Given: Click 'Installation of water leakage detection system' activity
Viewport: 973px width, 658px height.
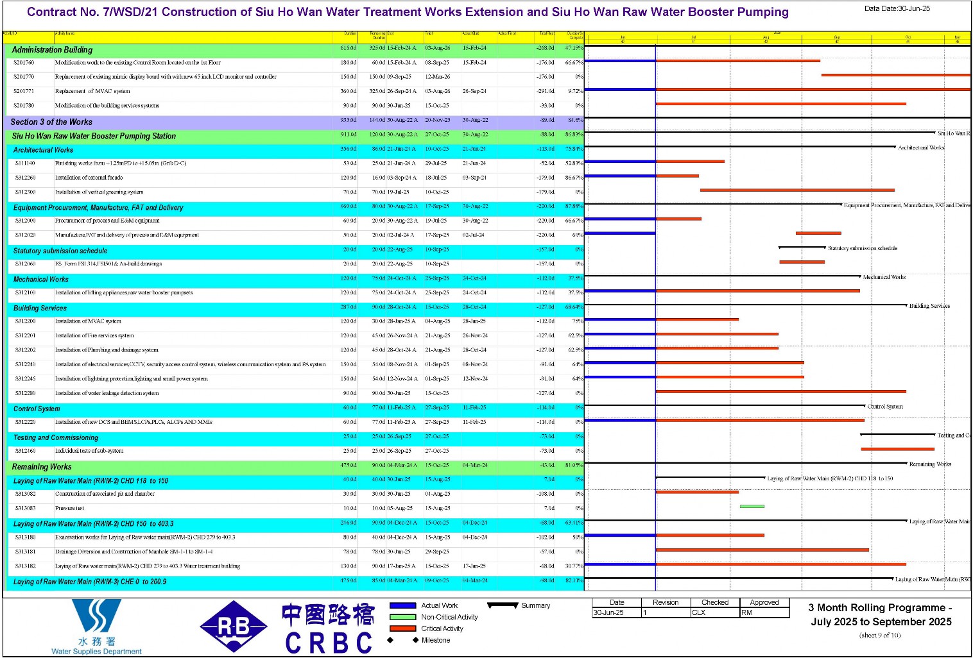Looking at the screenshot, I should tap(107, 393).
